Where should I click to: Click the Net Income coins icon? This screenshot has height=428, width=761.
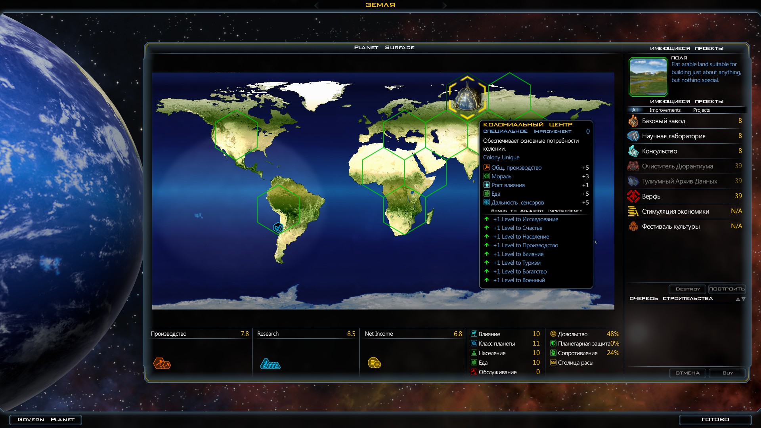(374, 363)
